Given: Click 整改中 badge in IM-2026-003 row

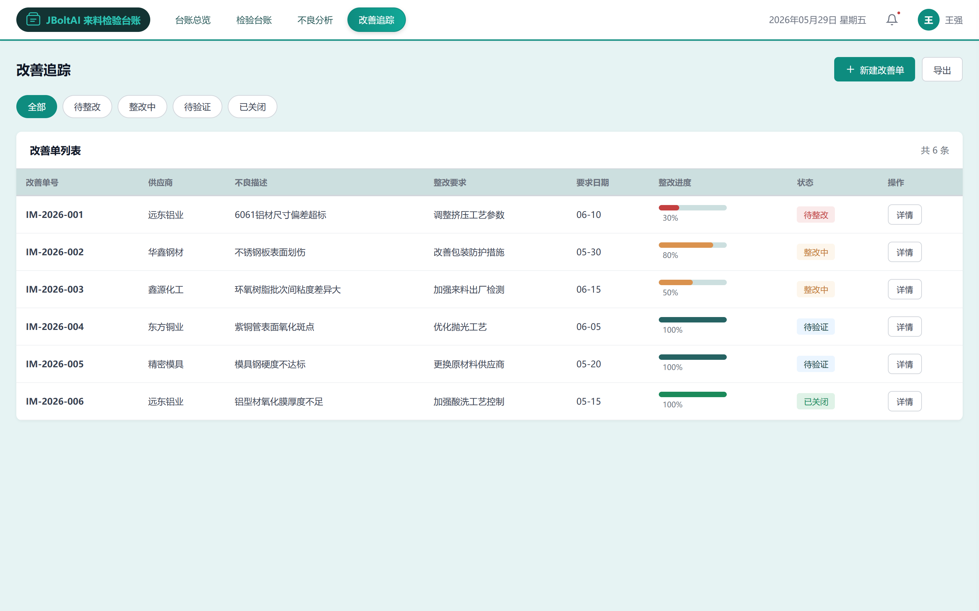Looking at the screenshot, I should 815,289.
